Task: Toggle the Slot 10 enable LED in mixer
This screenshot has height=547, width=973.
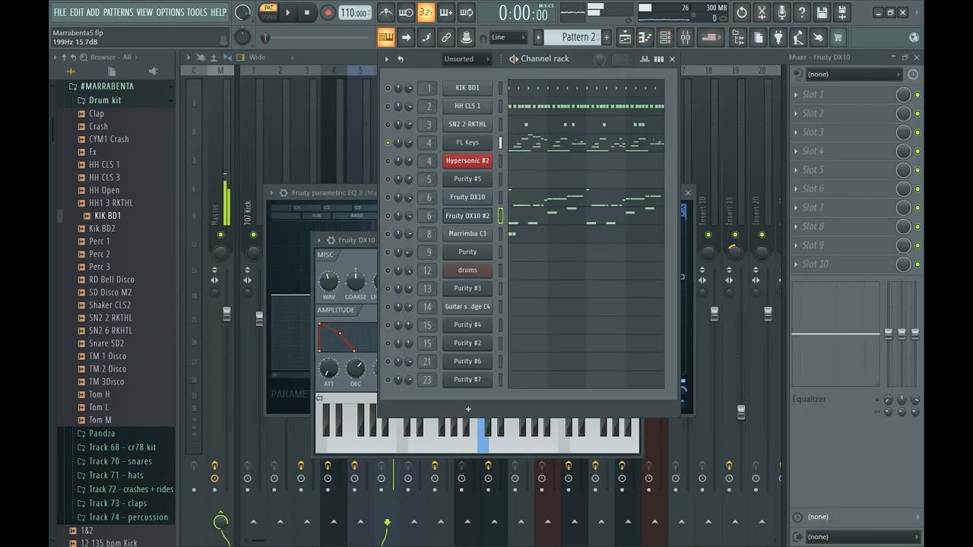Action: coord(918,264)
